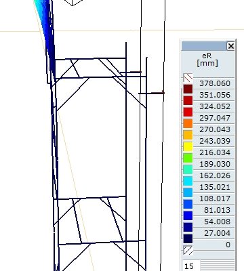This screenshot has width=244, height=271.
Task: Click the amber 270.043 color swatch
Action: 188,135
